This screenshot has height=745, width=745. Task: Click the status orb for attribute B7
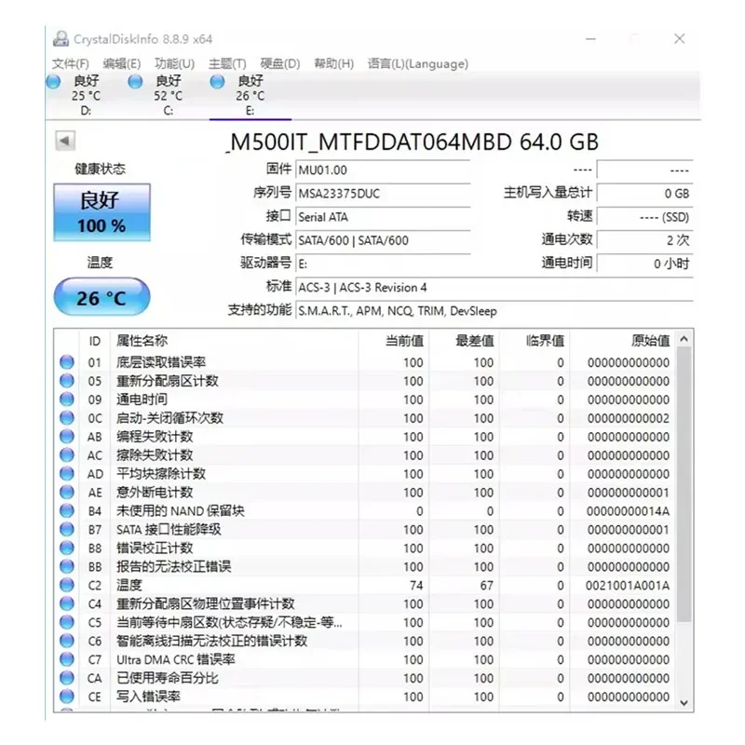click(67, 529)
